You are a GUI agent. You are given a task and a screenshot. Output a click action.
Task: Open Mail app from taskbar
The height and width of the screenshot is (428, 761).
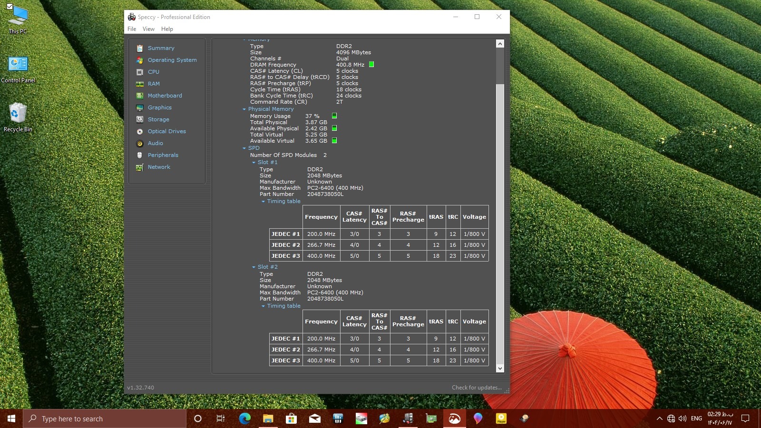click(x=314, y=418)
